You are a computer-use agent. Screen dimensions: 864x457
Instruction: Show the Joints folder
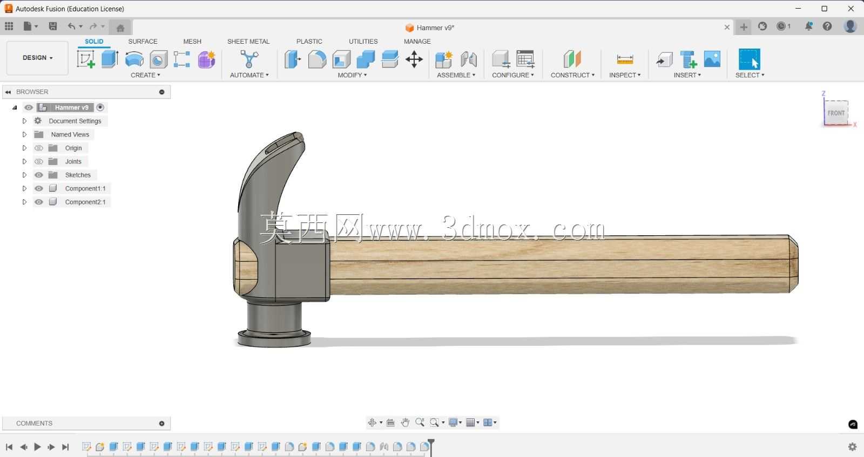point(38,161)
